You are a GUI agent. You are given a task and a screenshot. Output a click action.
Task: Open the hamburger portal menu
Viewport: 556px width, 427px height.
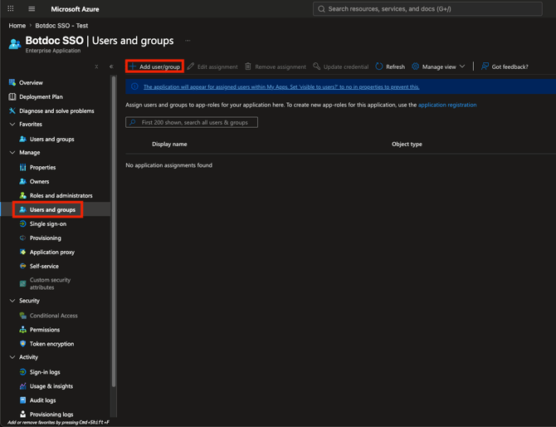pos(32,9)
